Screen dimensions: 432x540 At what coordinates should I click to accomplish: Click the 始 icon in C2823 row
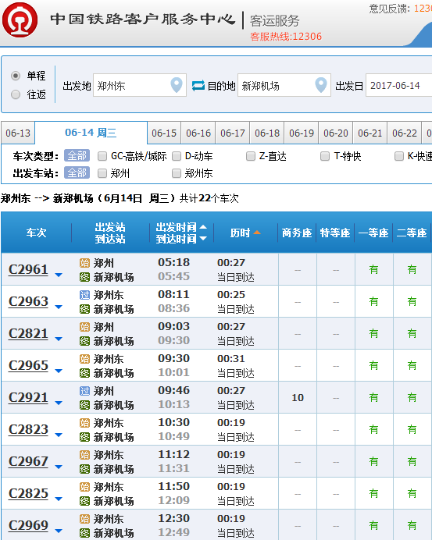click(84, 423)
